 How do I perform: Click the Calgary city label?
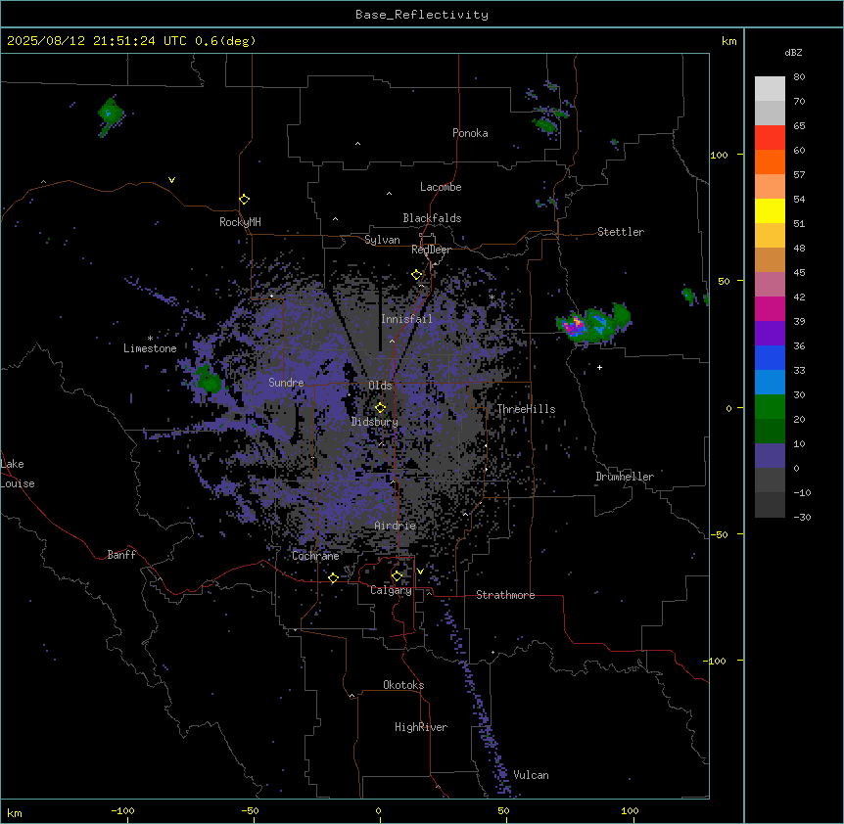pyautogui.click(x=391, y=590)
